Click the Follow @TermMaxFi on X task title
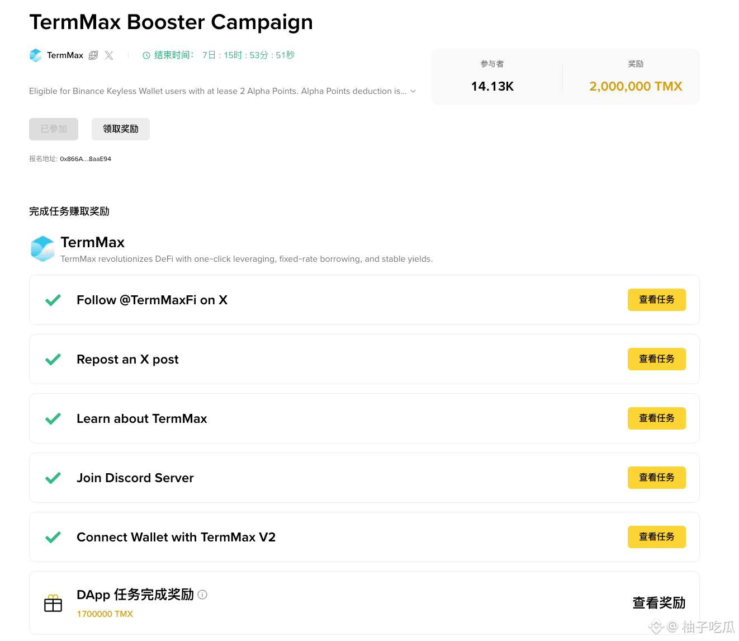Viewport: 739px width, 641px height. tap(152, 300)
